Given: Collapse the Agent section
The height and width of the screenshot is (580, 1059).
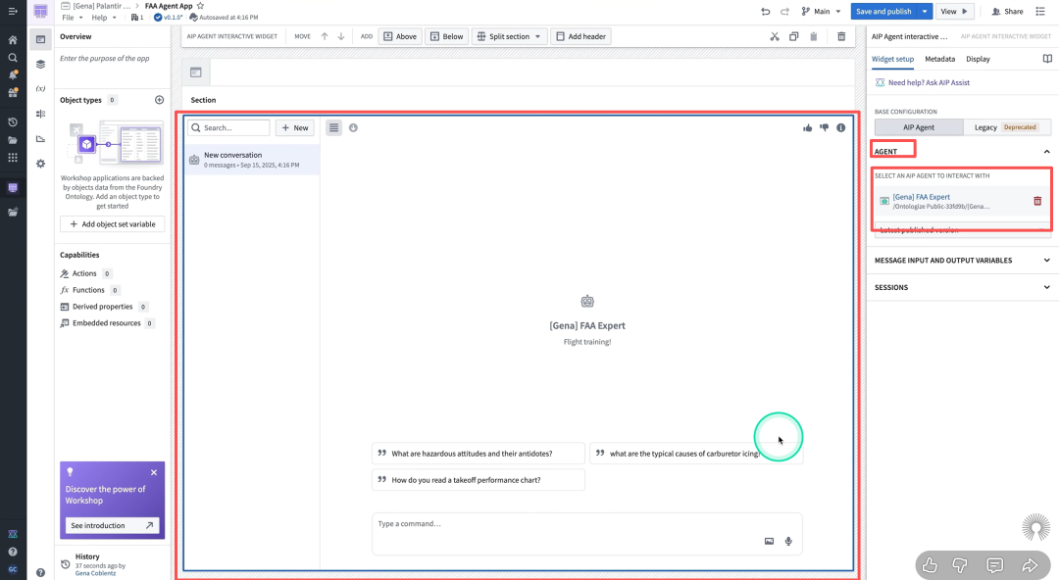Looking at the screenshot, I should coord(1047,152).
